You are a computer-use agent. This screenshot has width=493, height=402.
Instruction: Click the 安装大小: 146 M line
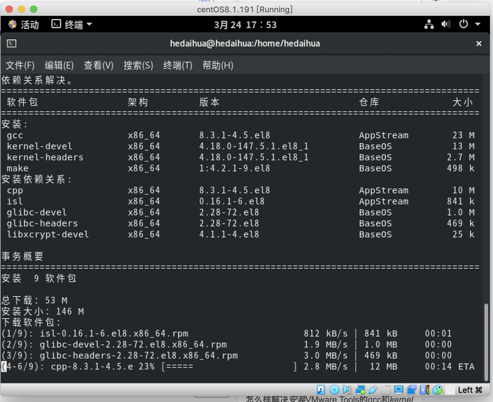pyautogui.click(x=43, y=311)
